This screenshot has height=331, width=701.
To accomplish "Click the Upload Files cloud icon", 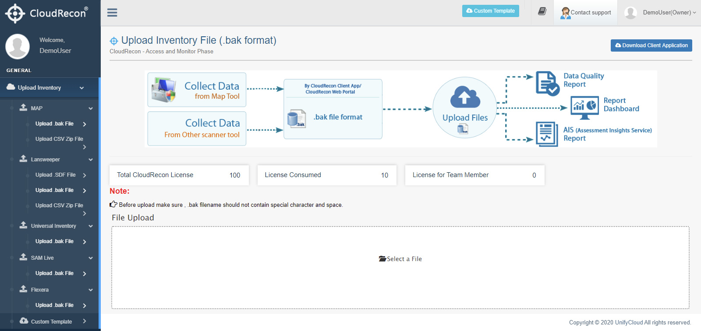I will pos(465,97).
